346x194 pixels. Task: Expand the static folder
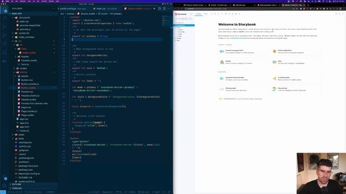coord(21,135)
